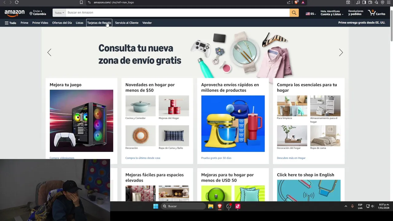Open the Mejoras del Hogar thumbnail
This screenshot has width=393, height=221.
click(174, 106)
